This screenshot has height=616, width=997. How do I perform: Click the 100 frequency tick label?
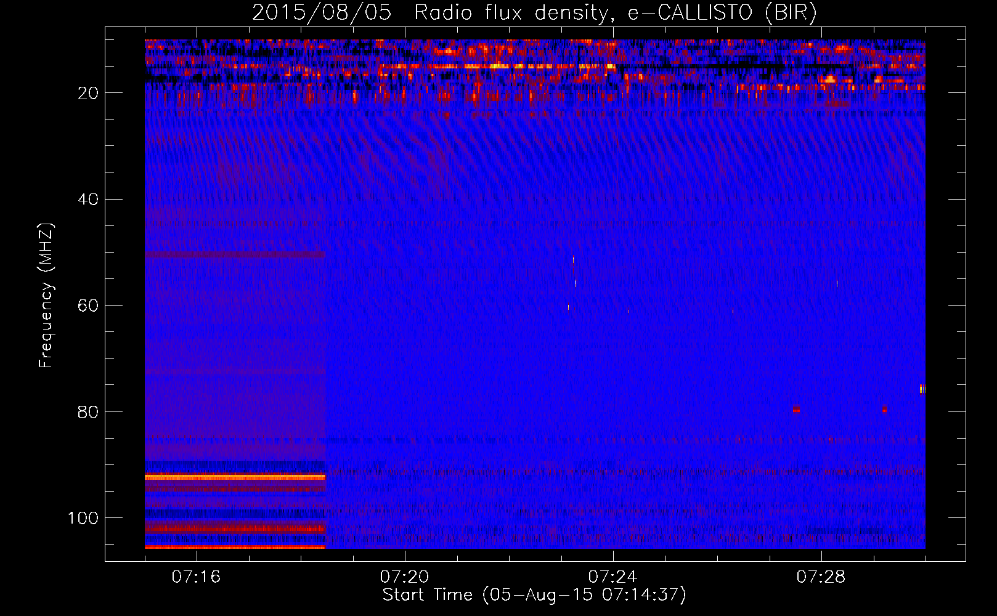83,519
